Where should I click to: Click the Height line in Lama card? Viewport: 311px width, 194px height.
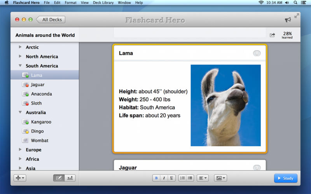tap(153, 92)
